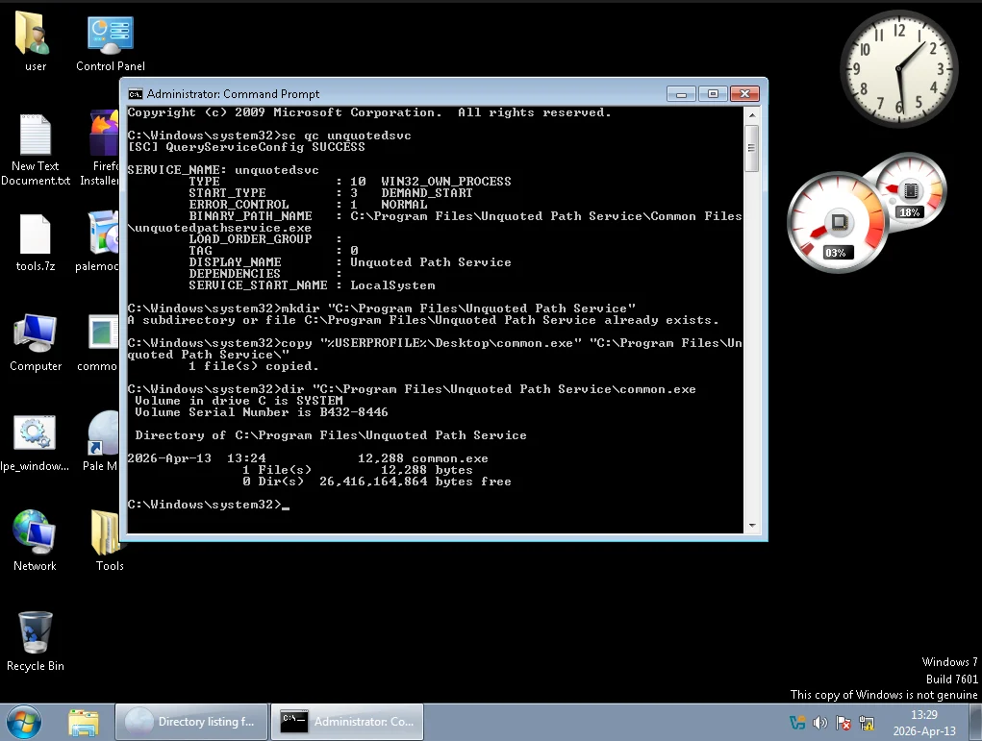The width and height of the screenshot is (982, 741).
Task: Close the Command Prompt window
Action: pyautogui.click(x=744, y=94)
